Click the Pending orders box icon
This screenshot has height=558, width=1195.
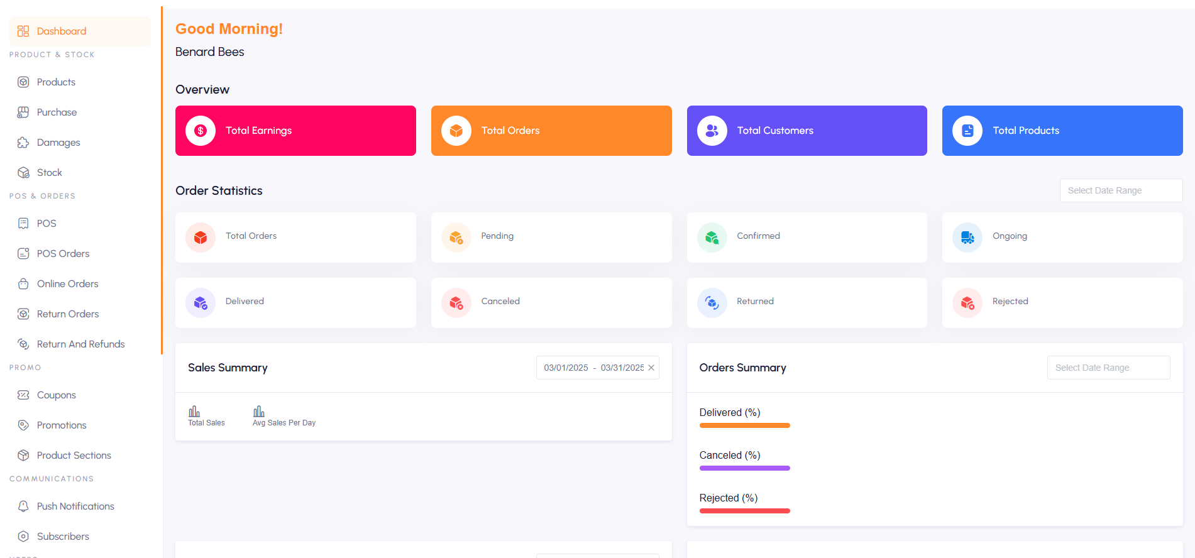(x=456, y=238)
